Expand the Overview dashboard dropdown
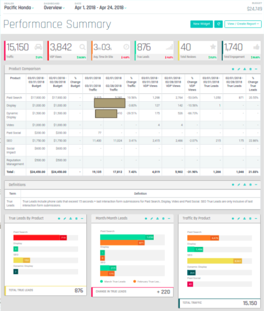 click(x=54, y=8)
